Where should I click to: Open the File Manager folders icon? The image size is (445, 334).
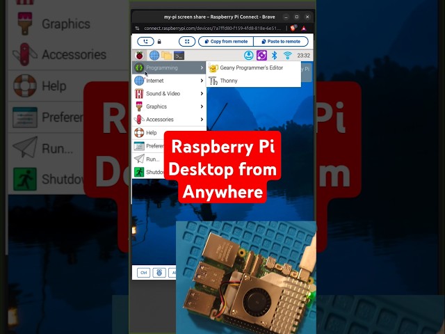click(x=167, y=56)
